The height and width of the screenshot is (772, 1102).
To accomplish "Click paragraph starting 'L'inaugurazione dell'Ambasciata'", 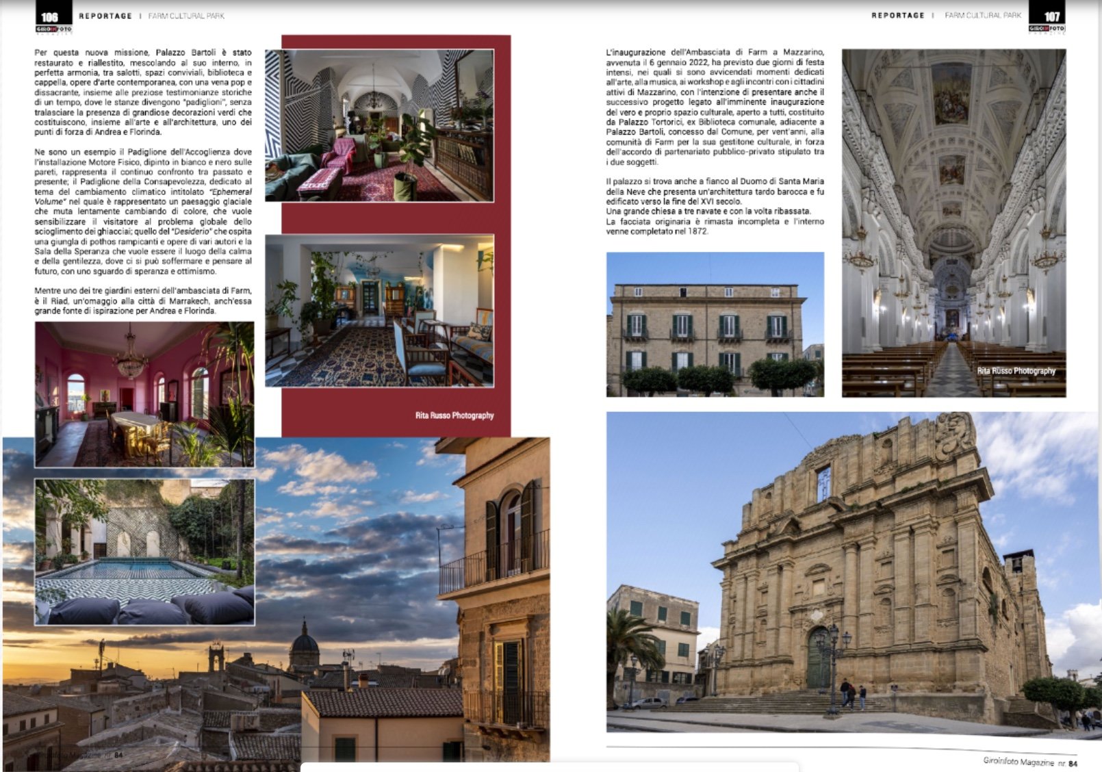I will point(715,107).
